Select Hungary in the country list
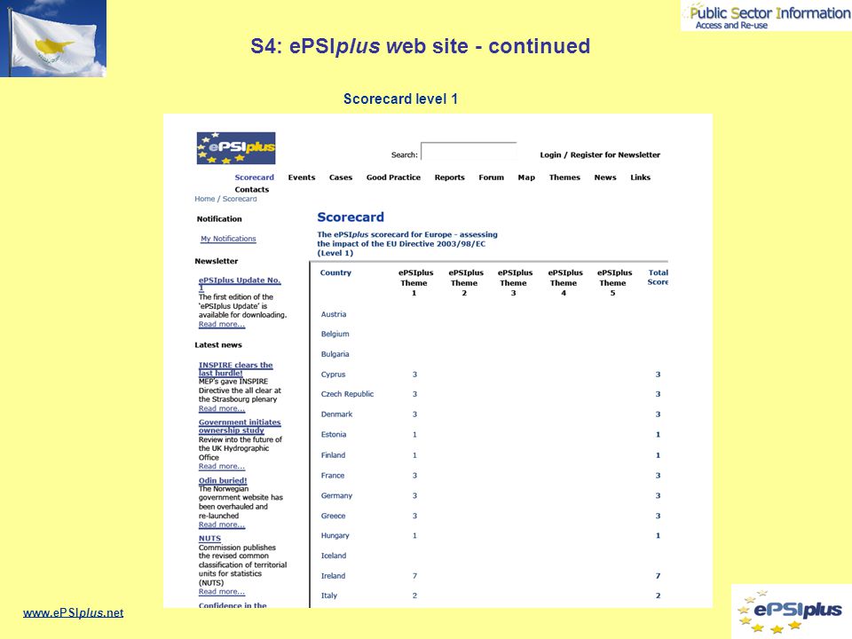 [x=335, y=535]
